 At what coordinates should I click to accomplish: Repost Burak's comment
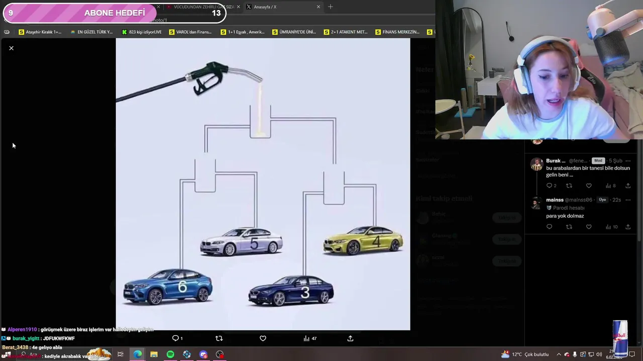(x=569, y=186)
